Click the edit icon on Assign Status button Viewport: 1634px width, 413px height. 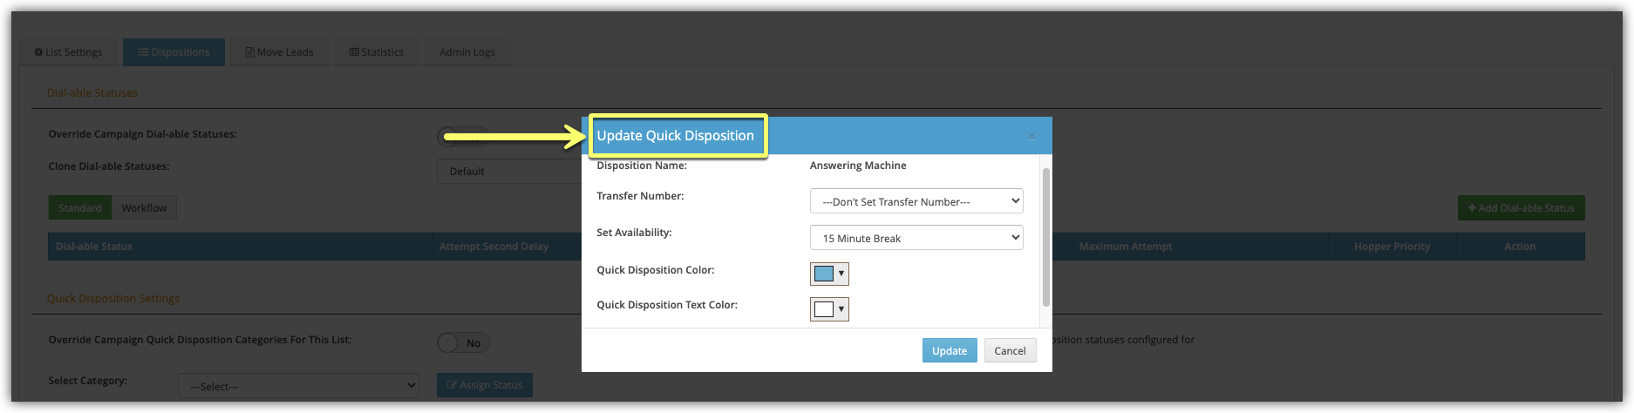click(452, 385)
